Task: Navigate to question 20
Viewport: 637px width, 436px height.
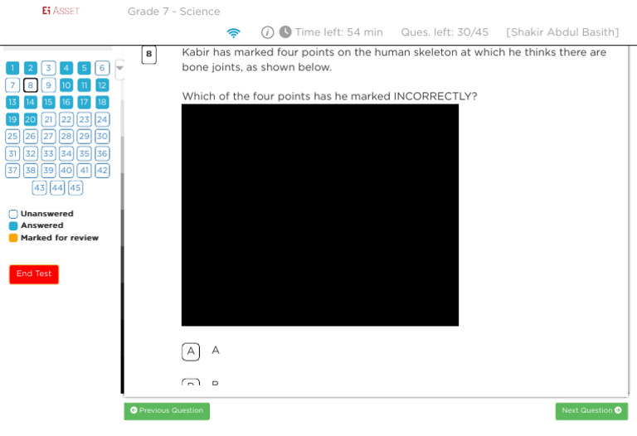Action: tap(31, 119)
